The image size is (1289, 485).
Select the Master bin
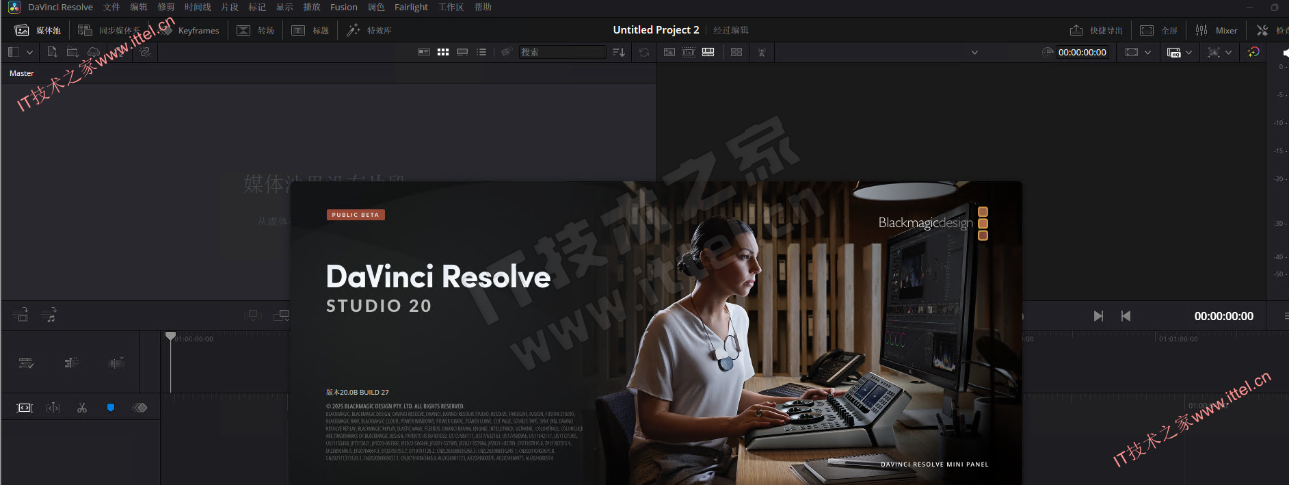[22, 73]
